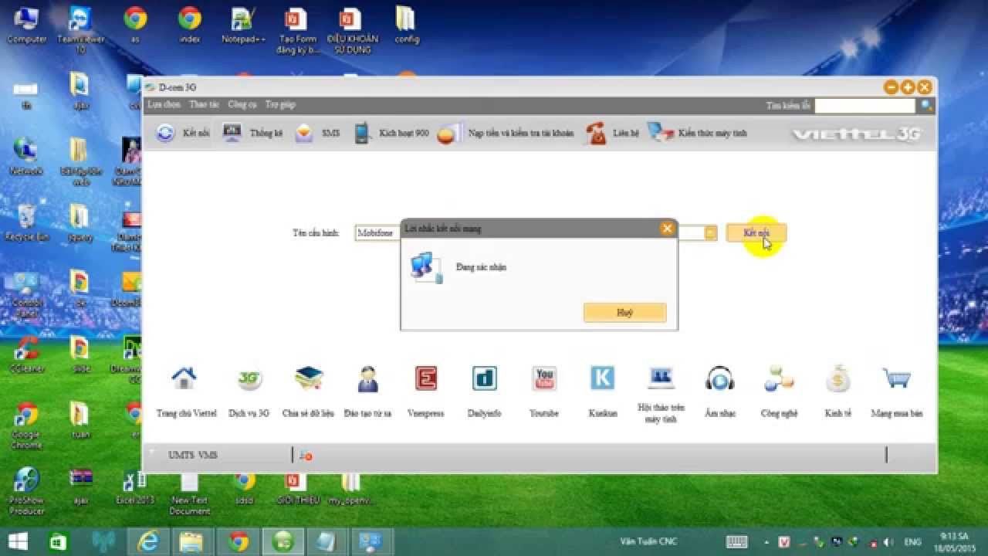The width and height of the screenshot is (988, 556).
Task: Select the CCleaner desktop shortcut
Action: (x=25, y=355)
